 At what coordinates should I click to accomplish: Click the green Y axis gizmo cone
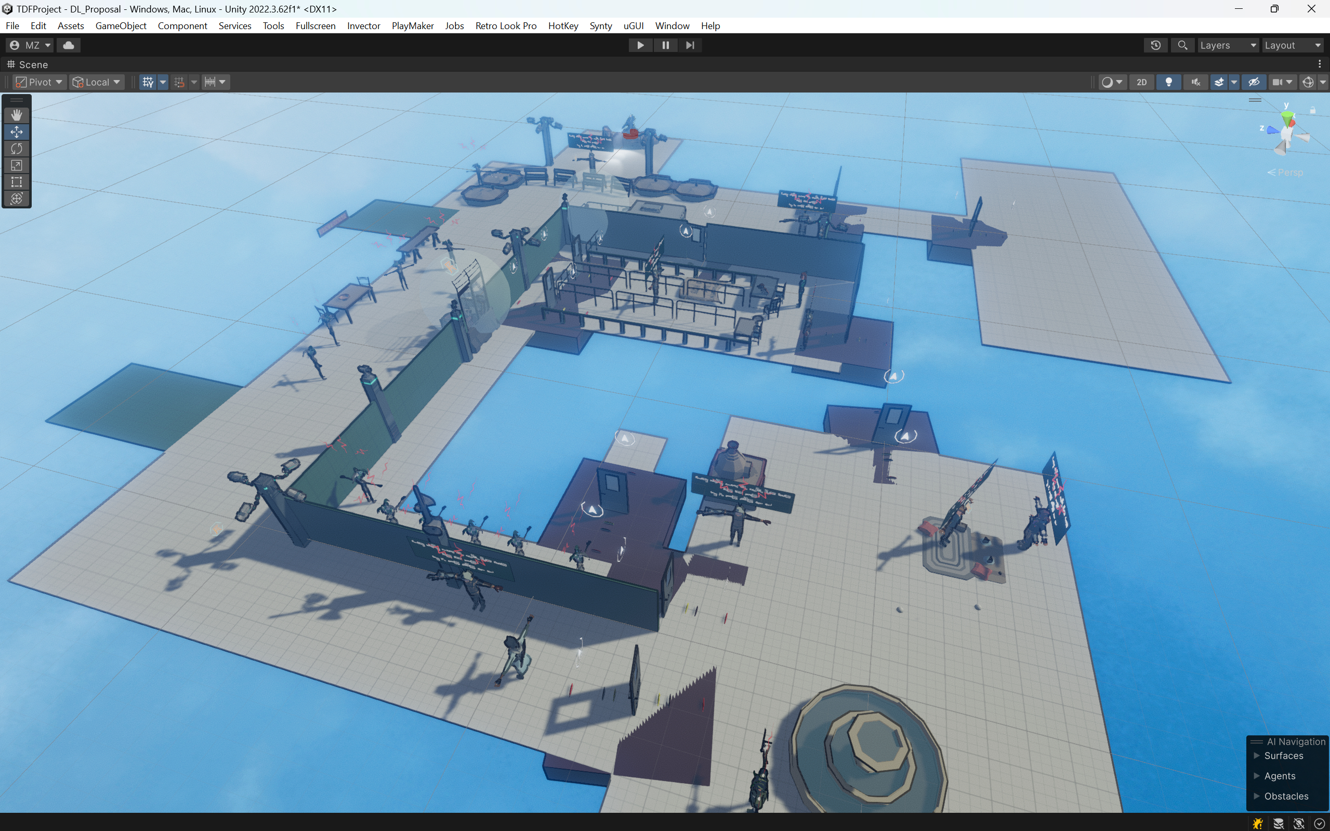(1287, 116)
